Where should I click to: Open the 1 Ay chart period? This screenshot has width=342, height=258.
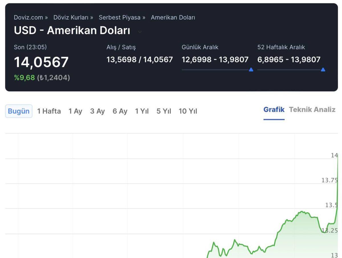75,111
